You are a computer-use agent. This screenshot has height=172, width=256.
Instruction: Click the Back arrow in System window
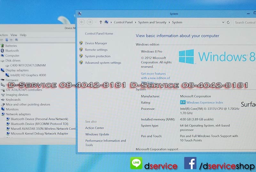[x=82, y=22]
